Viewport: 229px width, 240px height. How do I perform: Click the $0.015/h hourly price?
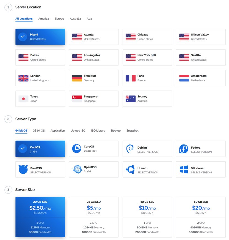147,213
